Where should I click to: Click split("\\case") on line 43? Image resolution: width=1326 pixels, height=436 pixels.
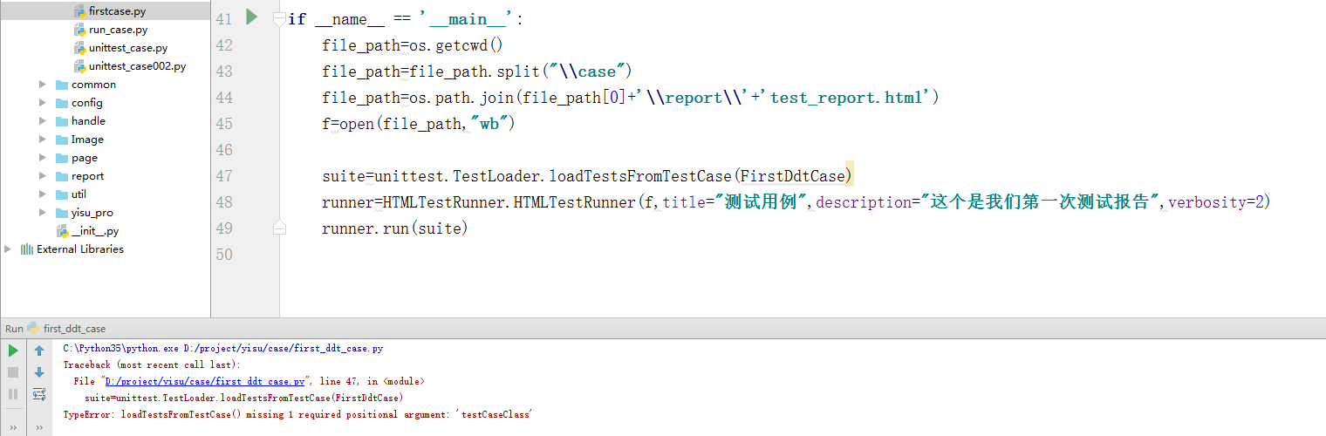564,72
